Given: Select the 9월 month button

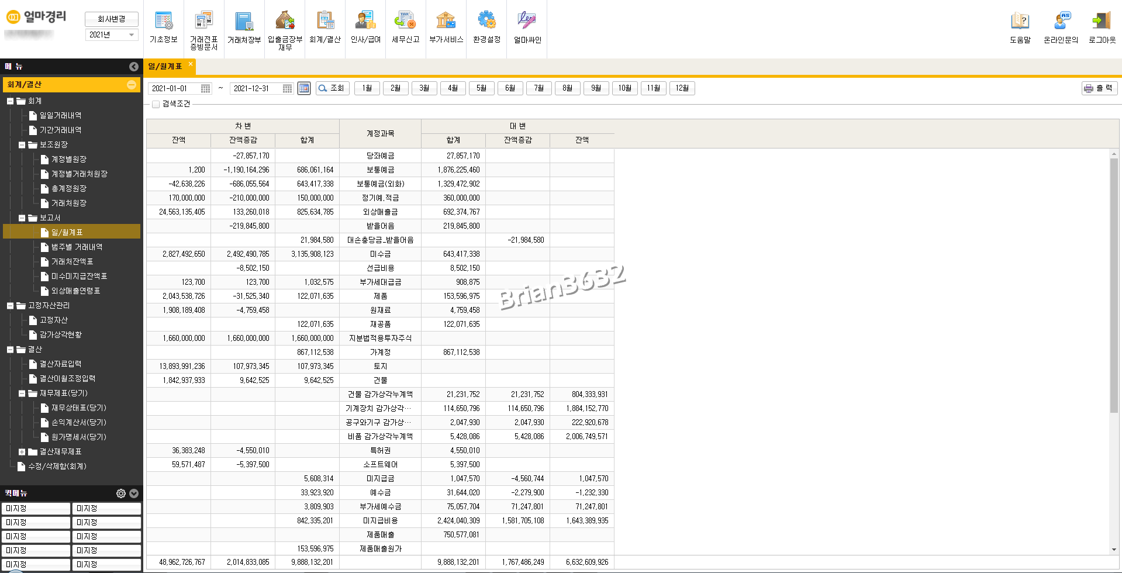Looking at the screenshot, I should point(596,88).
